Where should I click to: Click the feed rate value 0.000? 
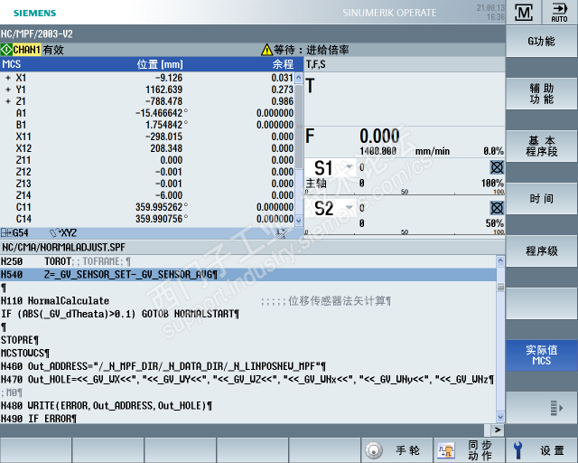click(379, 137)
